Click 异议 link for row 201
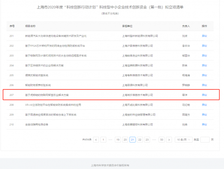224x169 pixels. coord(204,36)
